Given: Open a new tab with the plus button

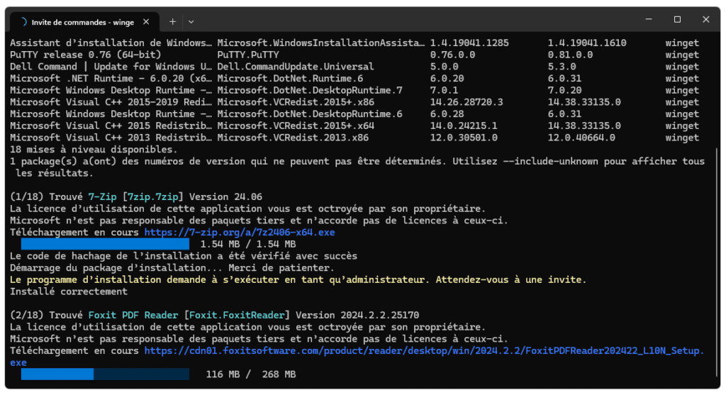Looking at the screenshot, I should coord(172,22).
